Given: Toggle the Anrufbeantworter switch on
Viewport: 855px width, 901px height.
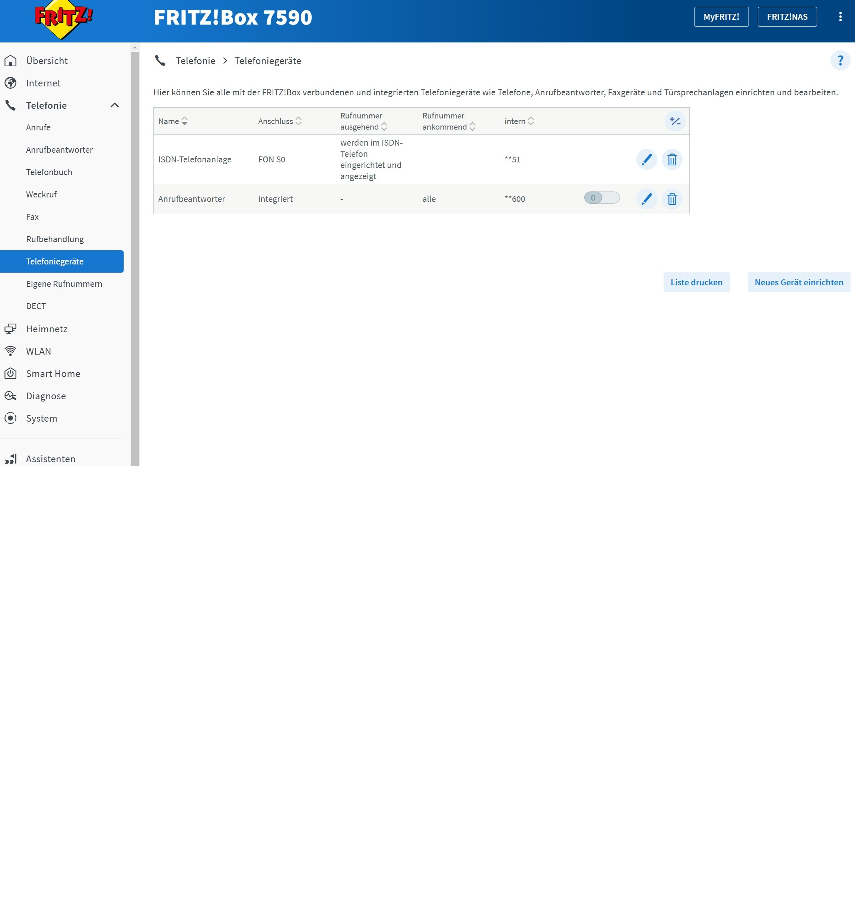Looking at the screenshot, I should [602, 198].
